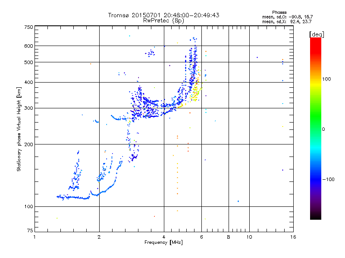Select the 'Frequency [MHz]' x-axis label
This screenshot has width=345, height=258.
pos(163,243)
